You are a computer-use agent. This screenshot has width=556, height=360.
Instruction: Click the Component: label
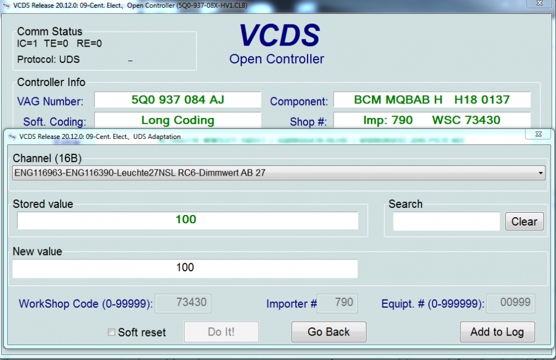[x=299, y=101]
